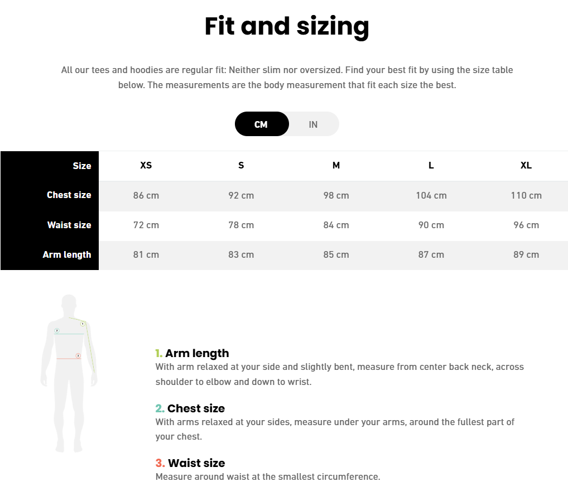Image resolution: width=568 pixels, height=496 pixels.
Task: Click the Waist size row label
Action: pos(69,225)
